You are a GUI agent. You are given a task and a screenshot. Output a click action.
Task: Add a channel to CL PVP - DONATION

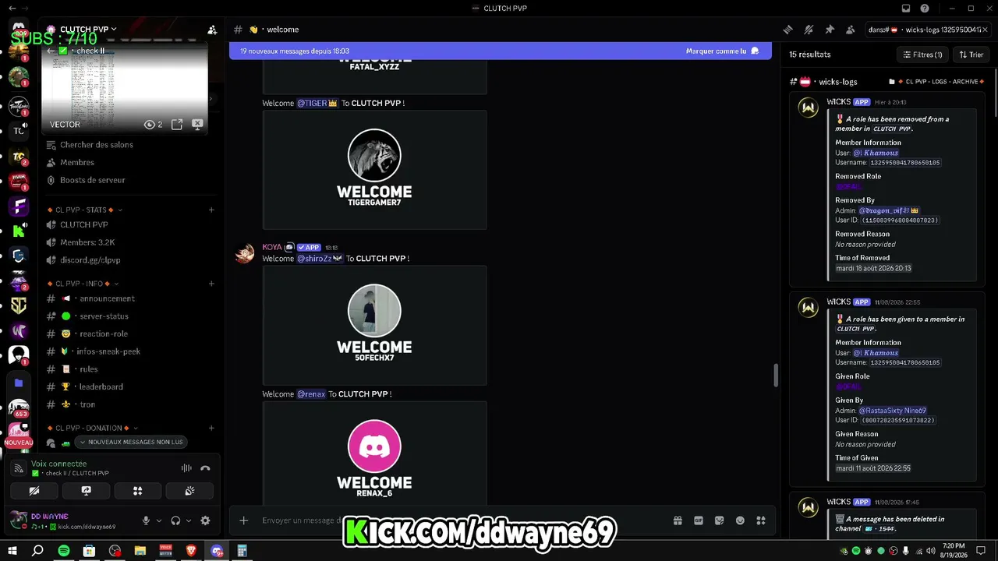point(211,428)
